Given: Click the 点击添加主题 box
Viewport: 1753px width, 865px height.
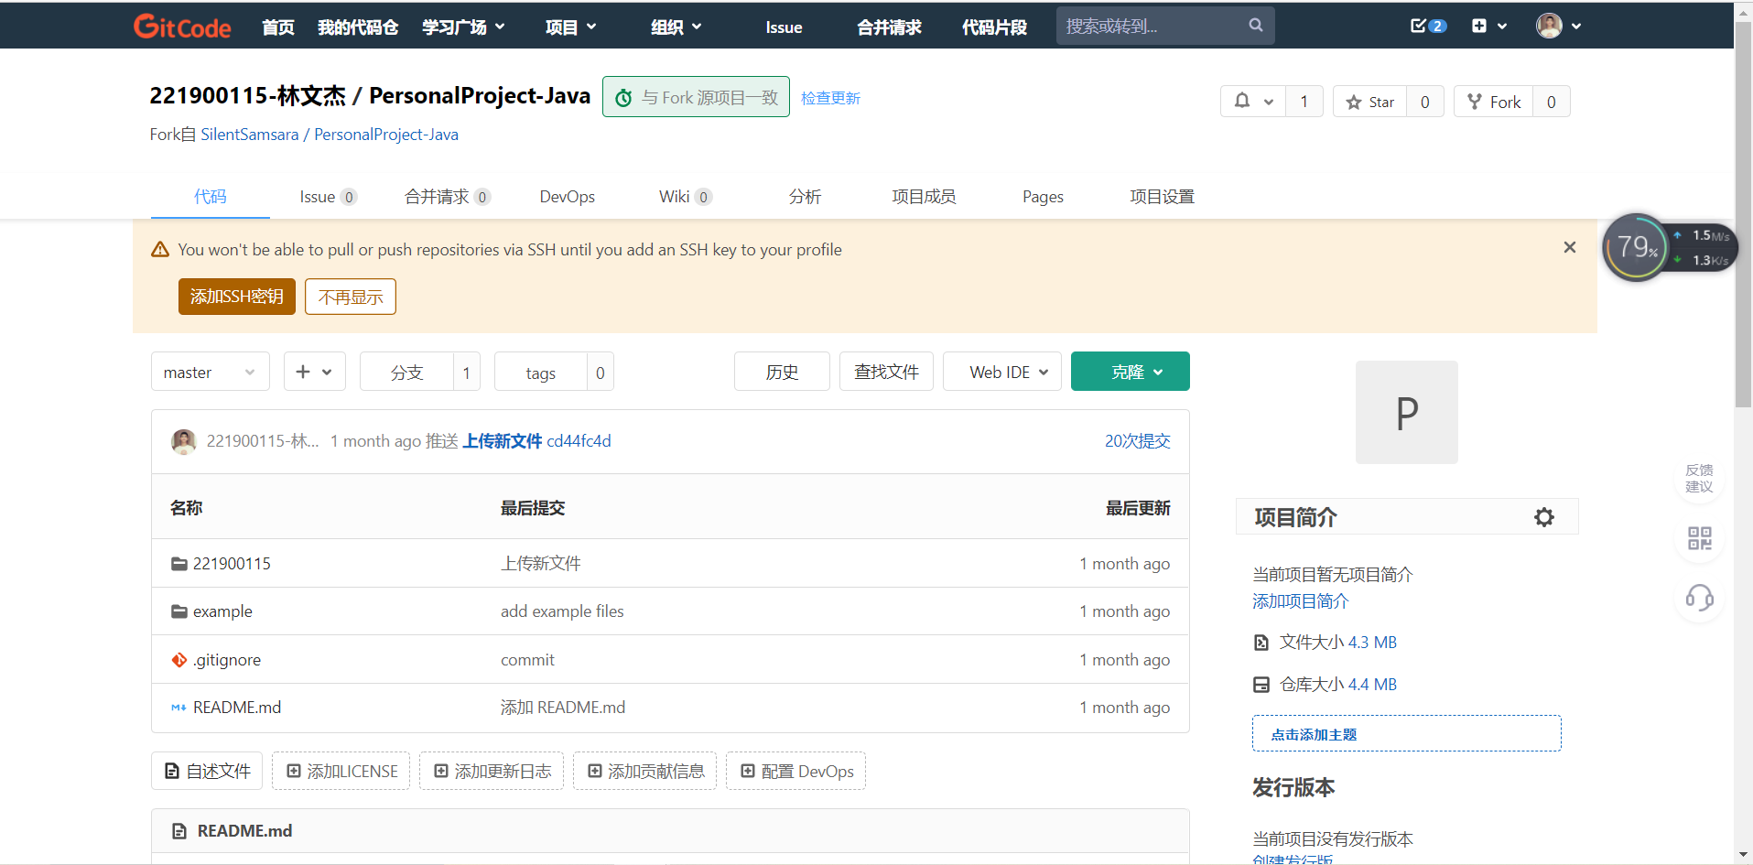Looking at the screenshot, I should (x=1406, y=734).
